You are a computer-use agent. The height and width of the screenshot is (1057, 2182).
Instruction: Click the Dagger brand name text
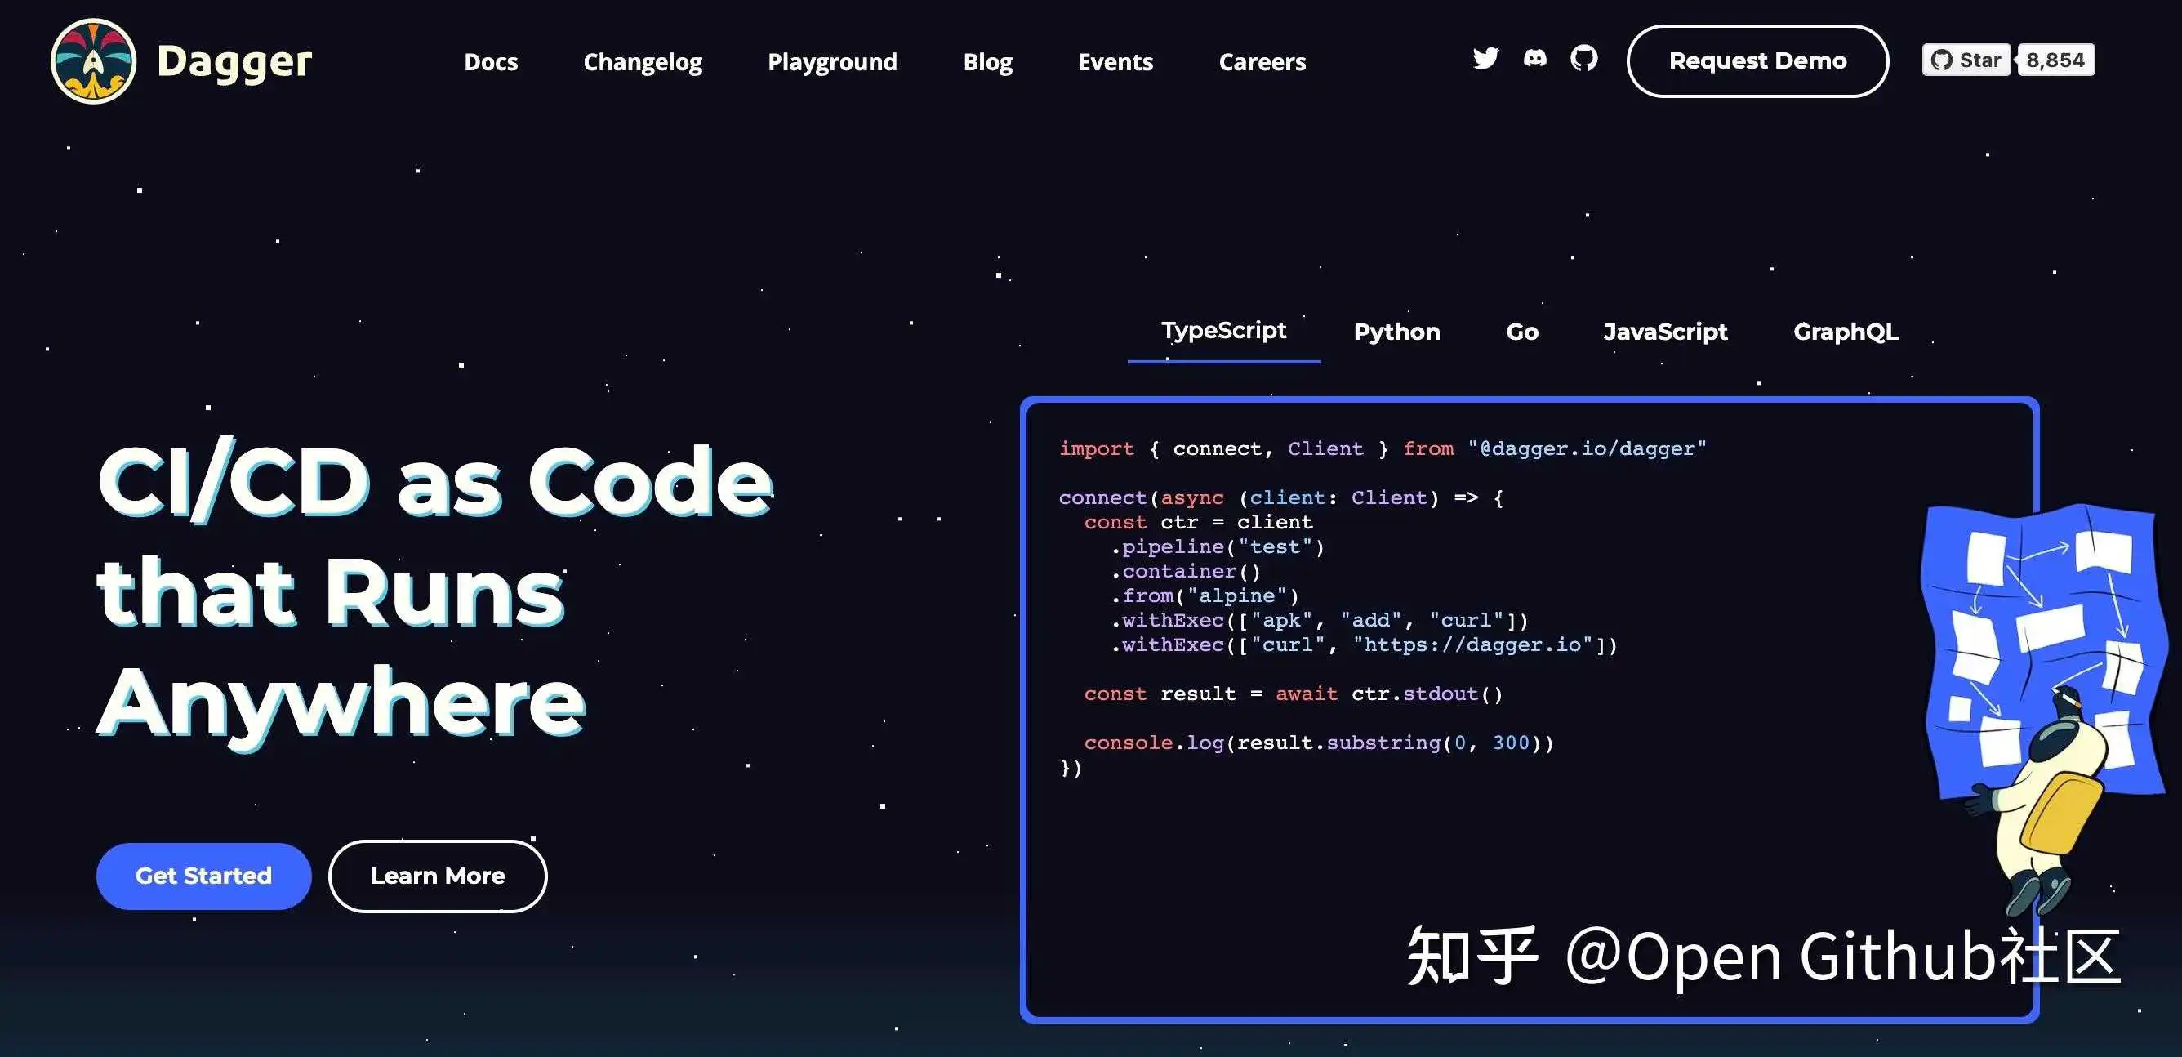point(234,63)
